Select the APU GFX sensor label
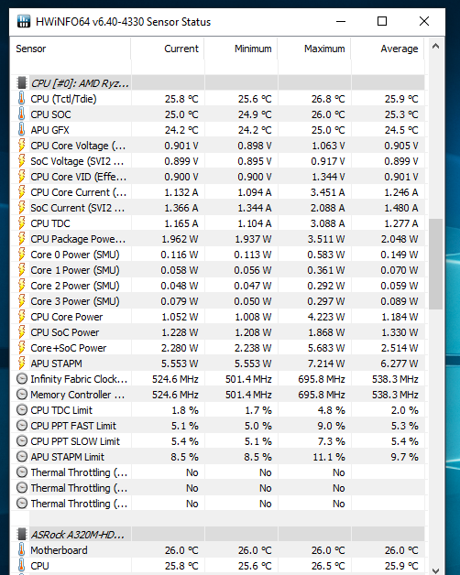460x575 pixels. pos(49,130)
